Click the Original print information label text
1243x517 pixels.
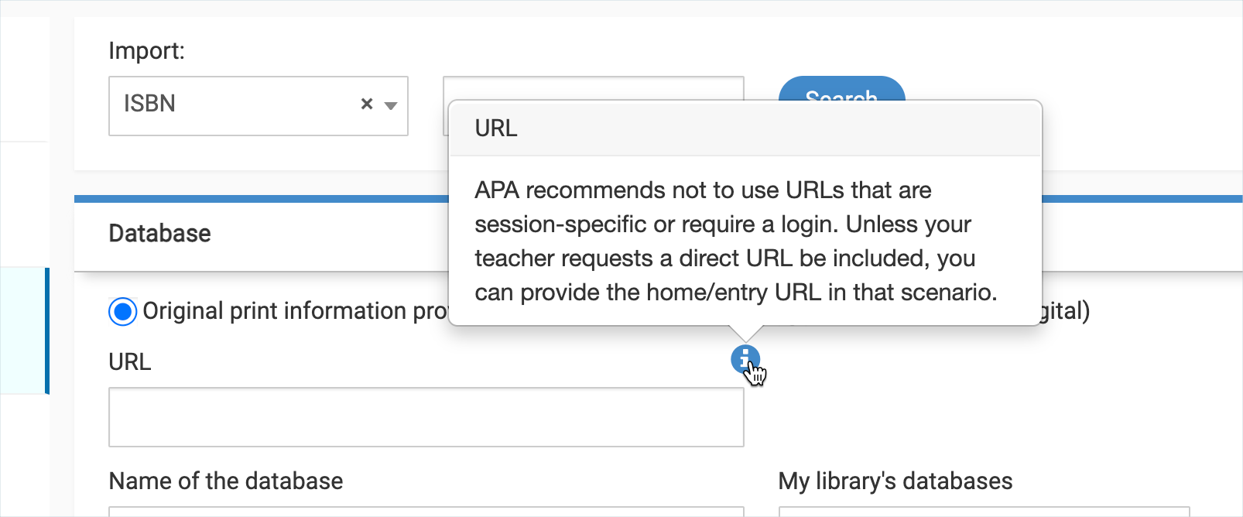coord(294,311)
